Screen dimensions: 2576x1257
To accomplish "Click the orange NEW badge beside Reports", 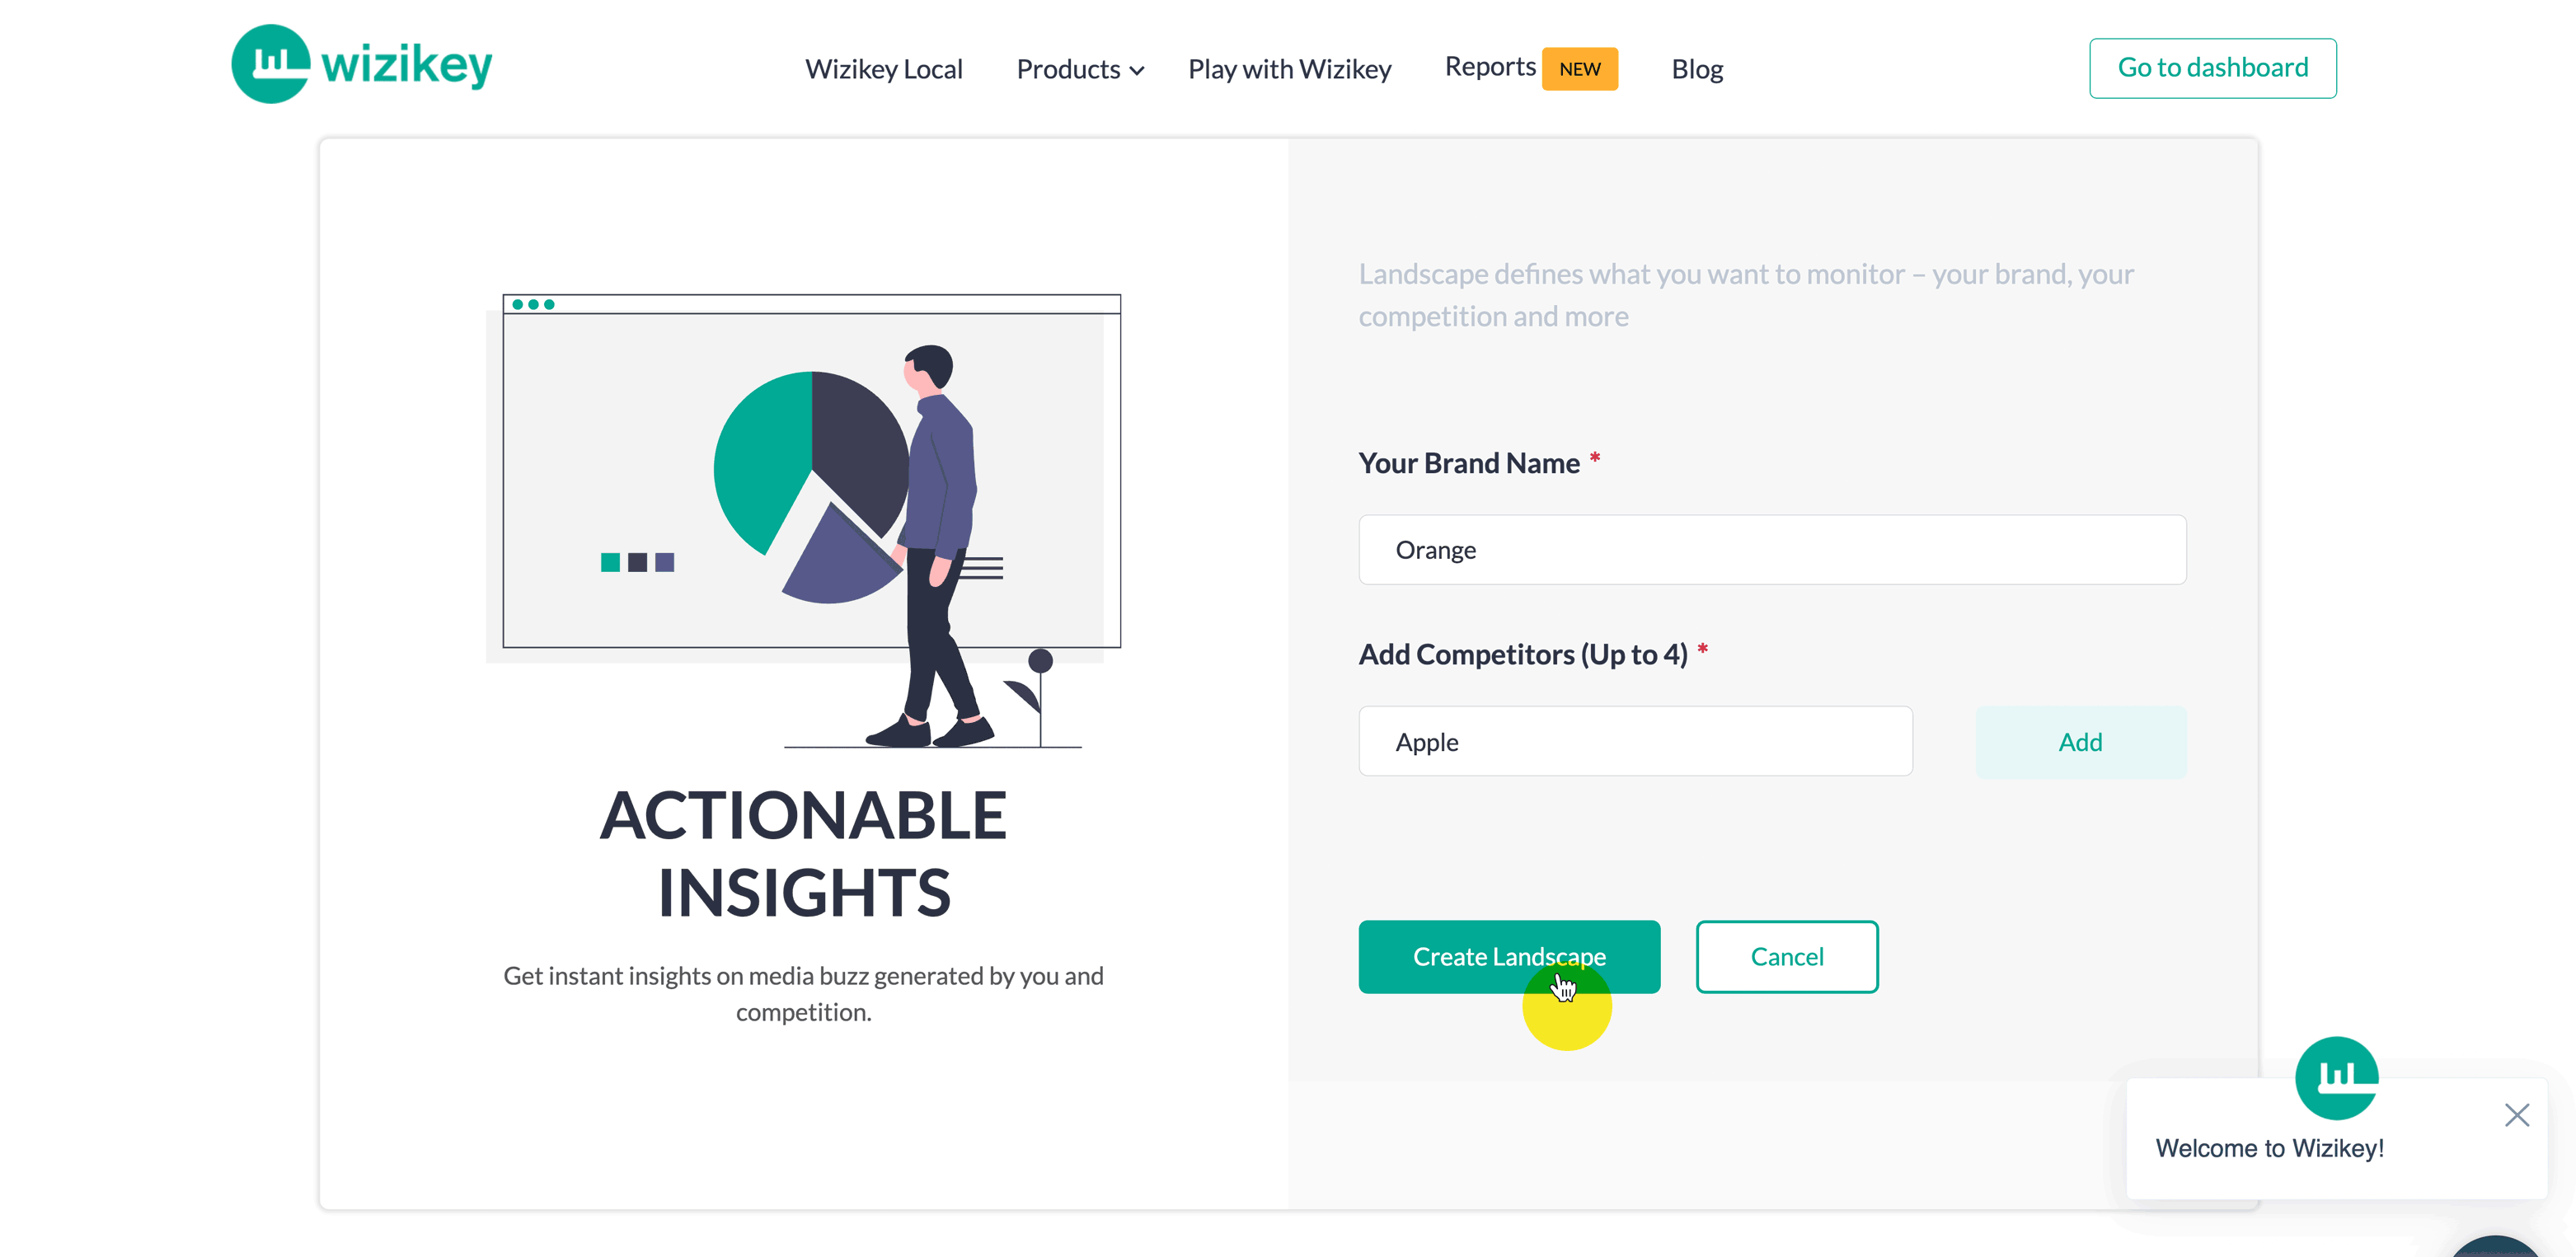I will click(x=1579, y=69).
